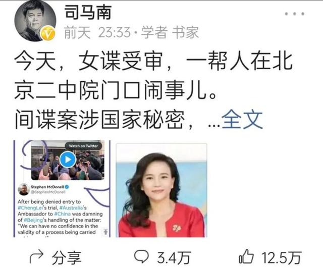This screenshot has width=323, height=269.
Task: Click the #Australia hashtag in tweet
Action: [71, 207]
